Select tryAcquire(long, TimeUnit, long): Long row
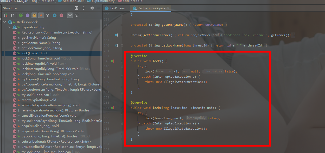Viewport: 325px width, 153px height. coord(52,79)
